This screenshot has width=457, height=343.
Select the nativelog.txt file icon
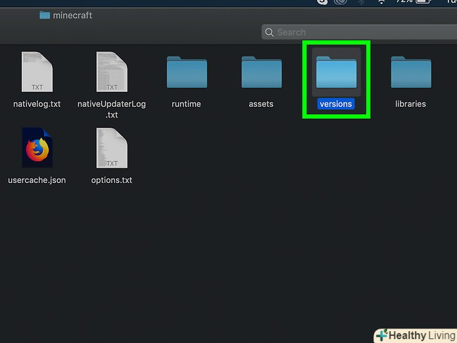[x=37, y=72]
